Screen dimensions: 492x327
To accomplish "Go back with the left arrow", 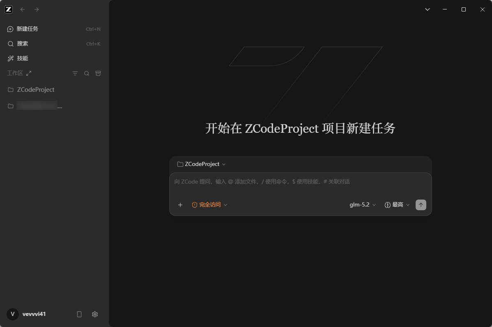I will (x=23, y=9).
